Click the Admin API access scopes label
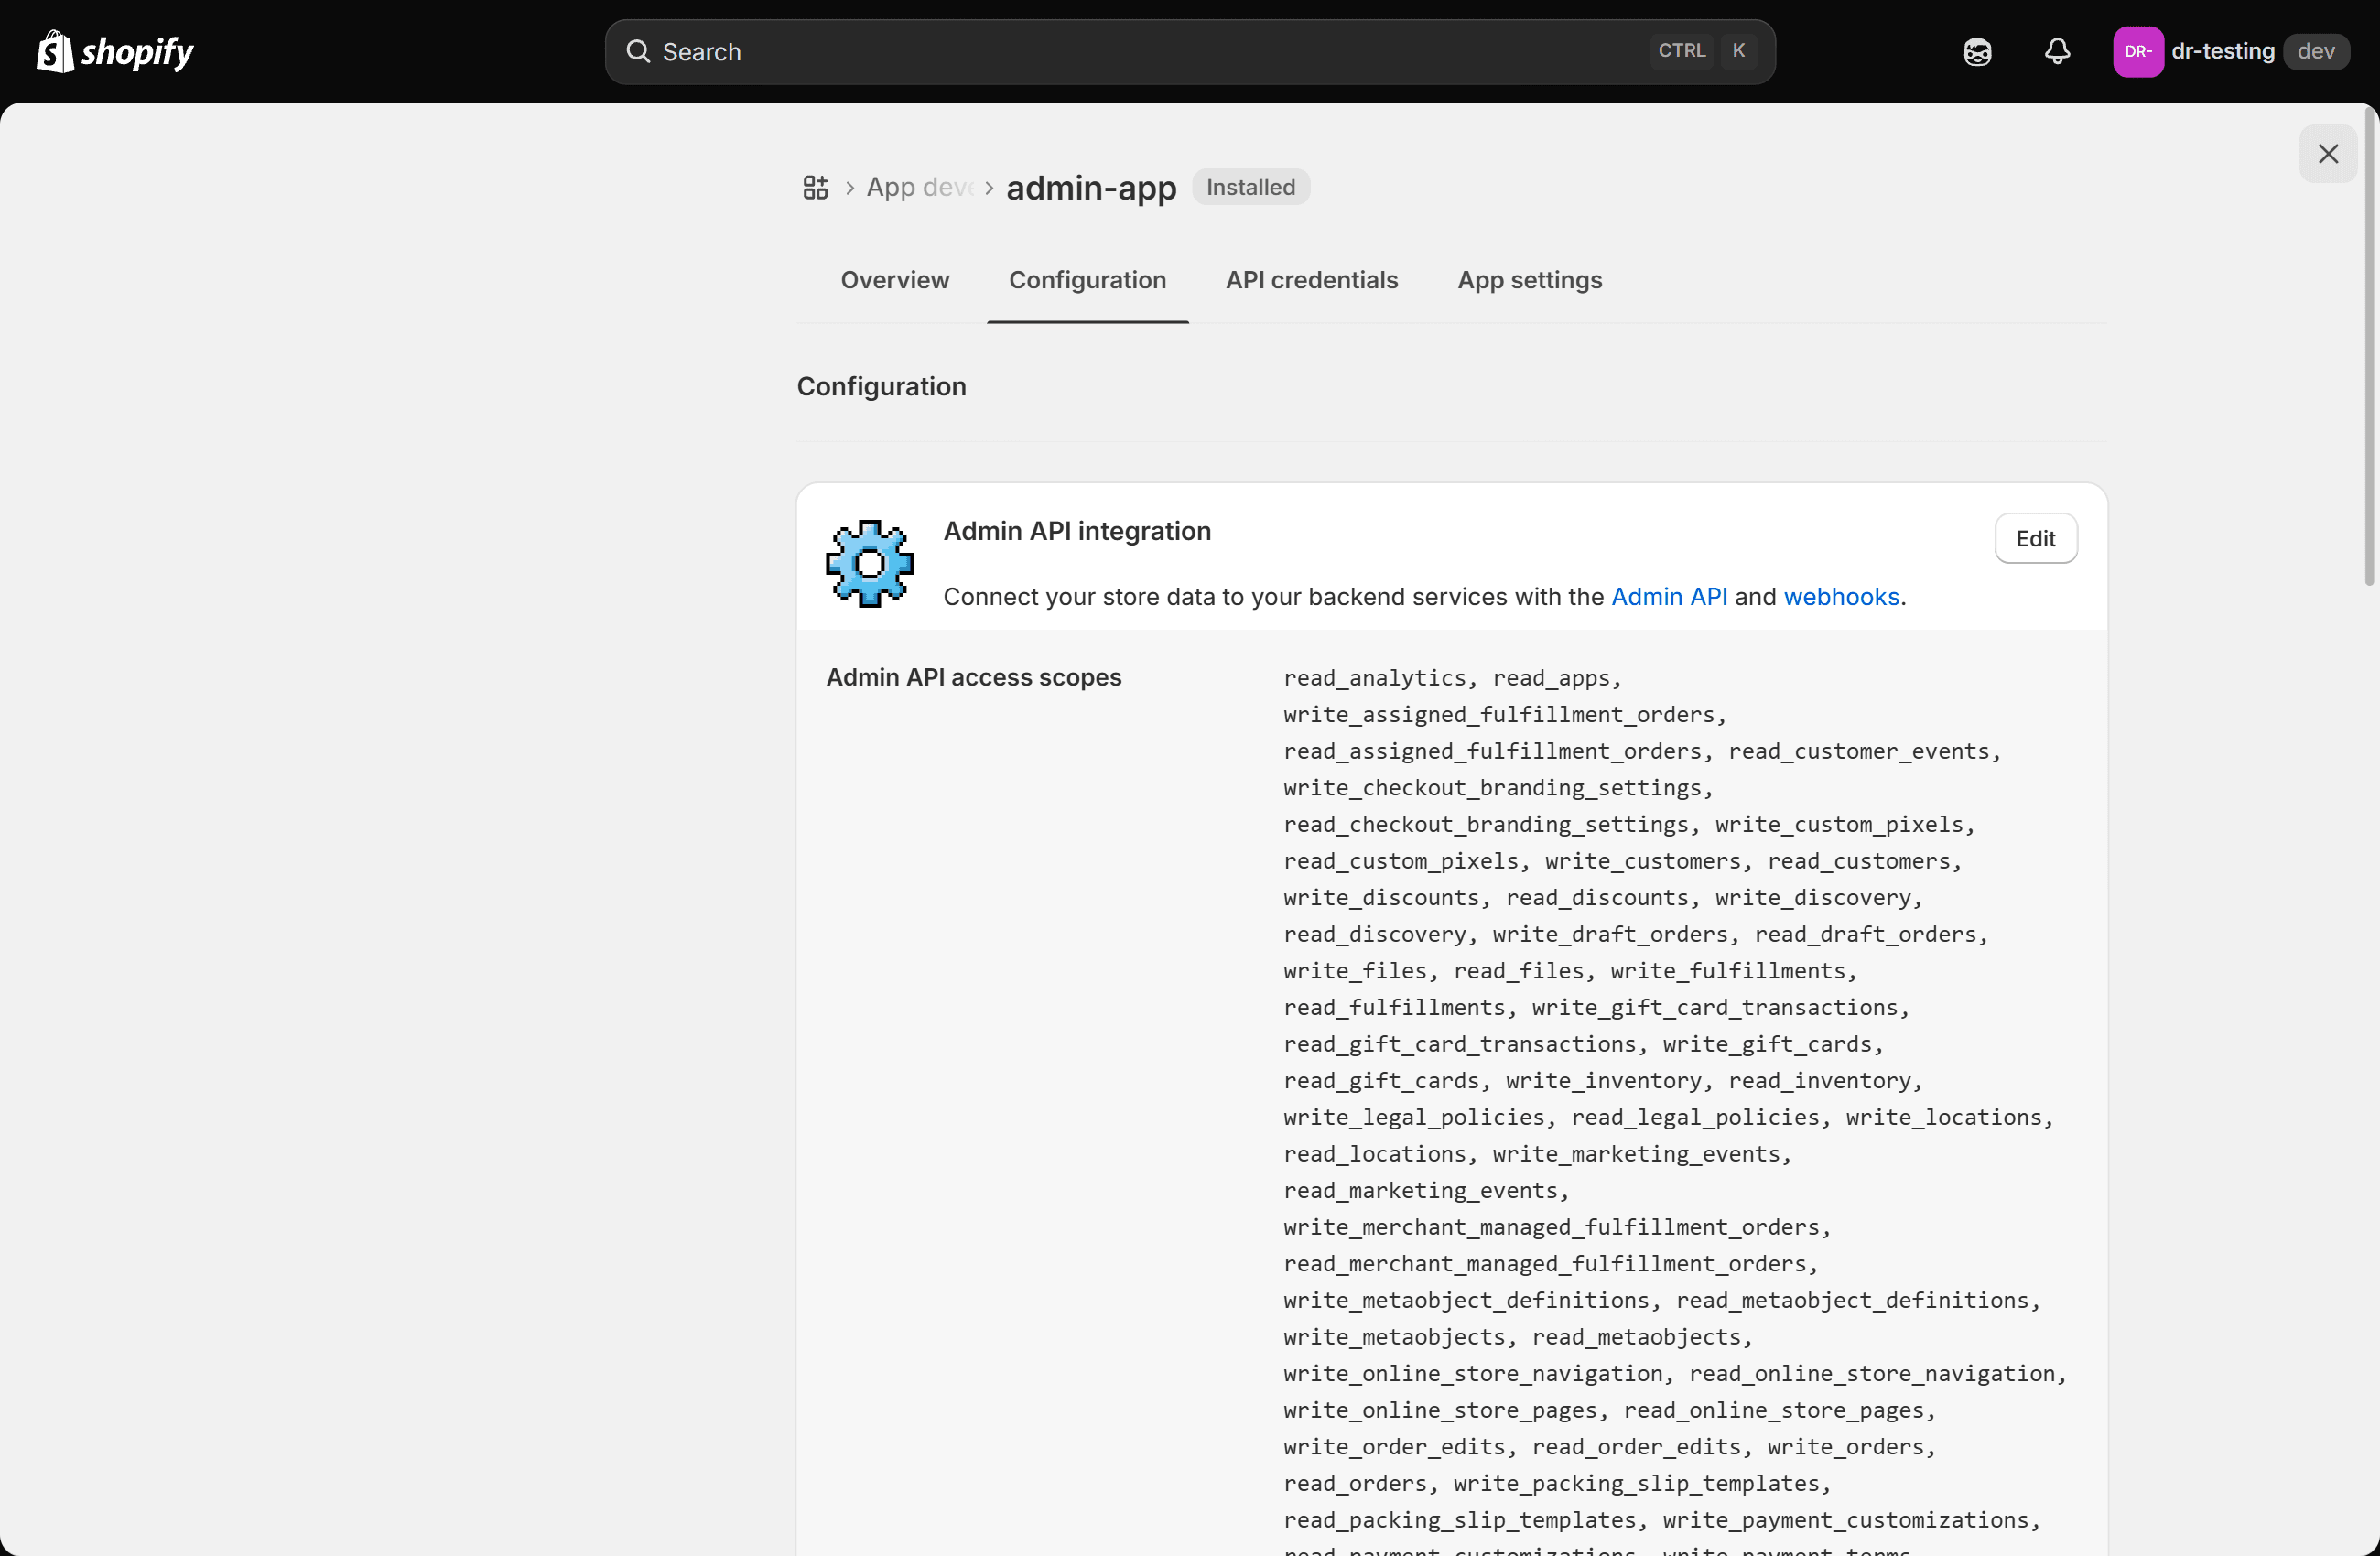The width and height of the screenshot is (2380, 1556). coord(973,677)
